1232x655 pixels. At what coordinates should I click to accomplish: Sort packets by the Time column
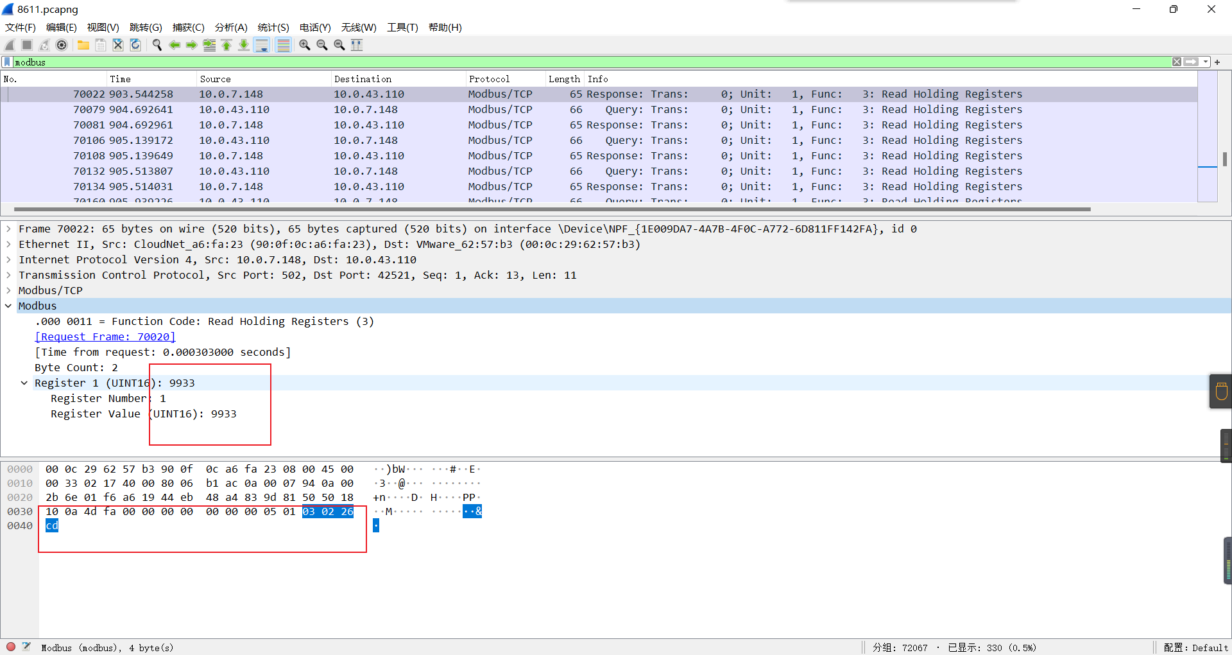click(151, 79)
